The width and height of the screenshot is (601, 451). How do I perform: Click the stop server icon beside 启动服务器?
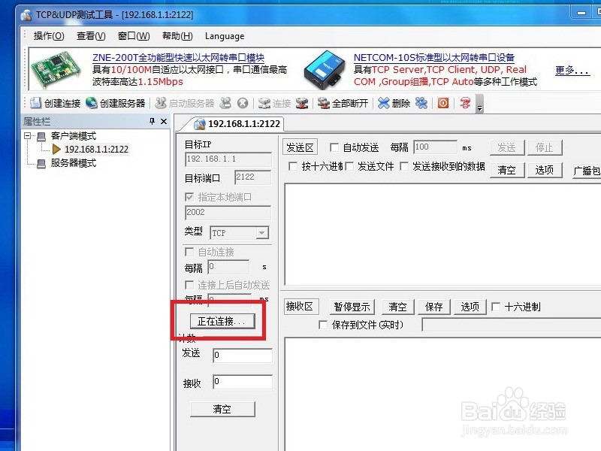pos(226,103)
